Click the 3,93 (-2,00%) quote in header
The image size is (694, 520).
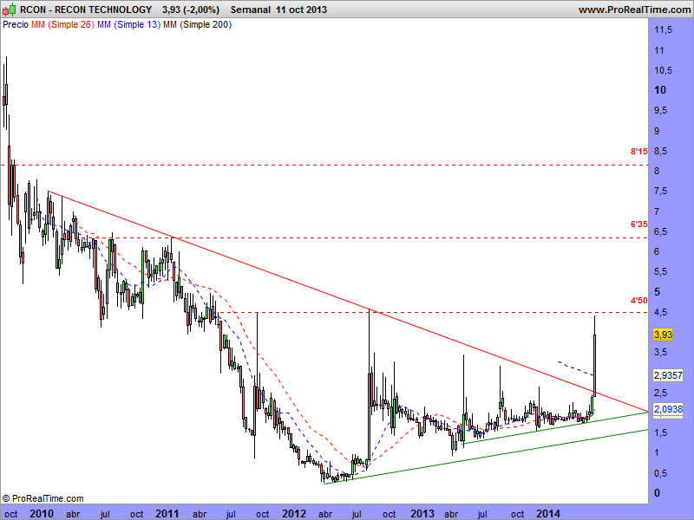pos(191,10)
